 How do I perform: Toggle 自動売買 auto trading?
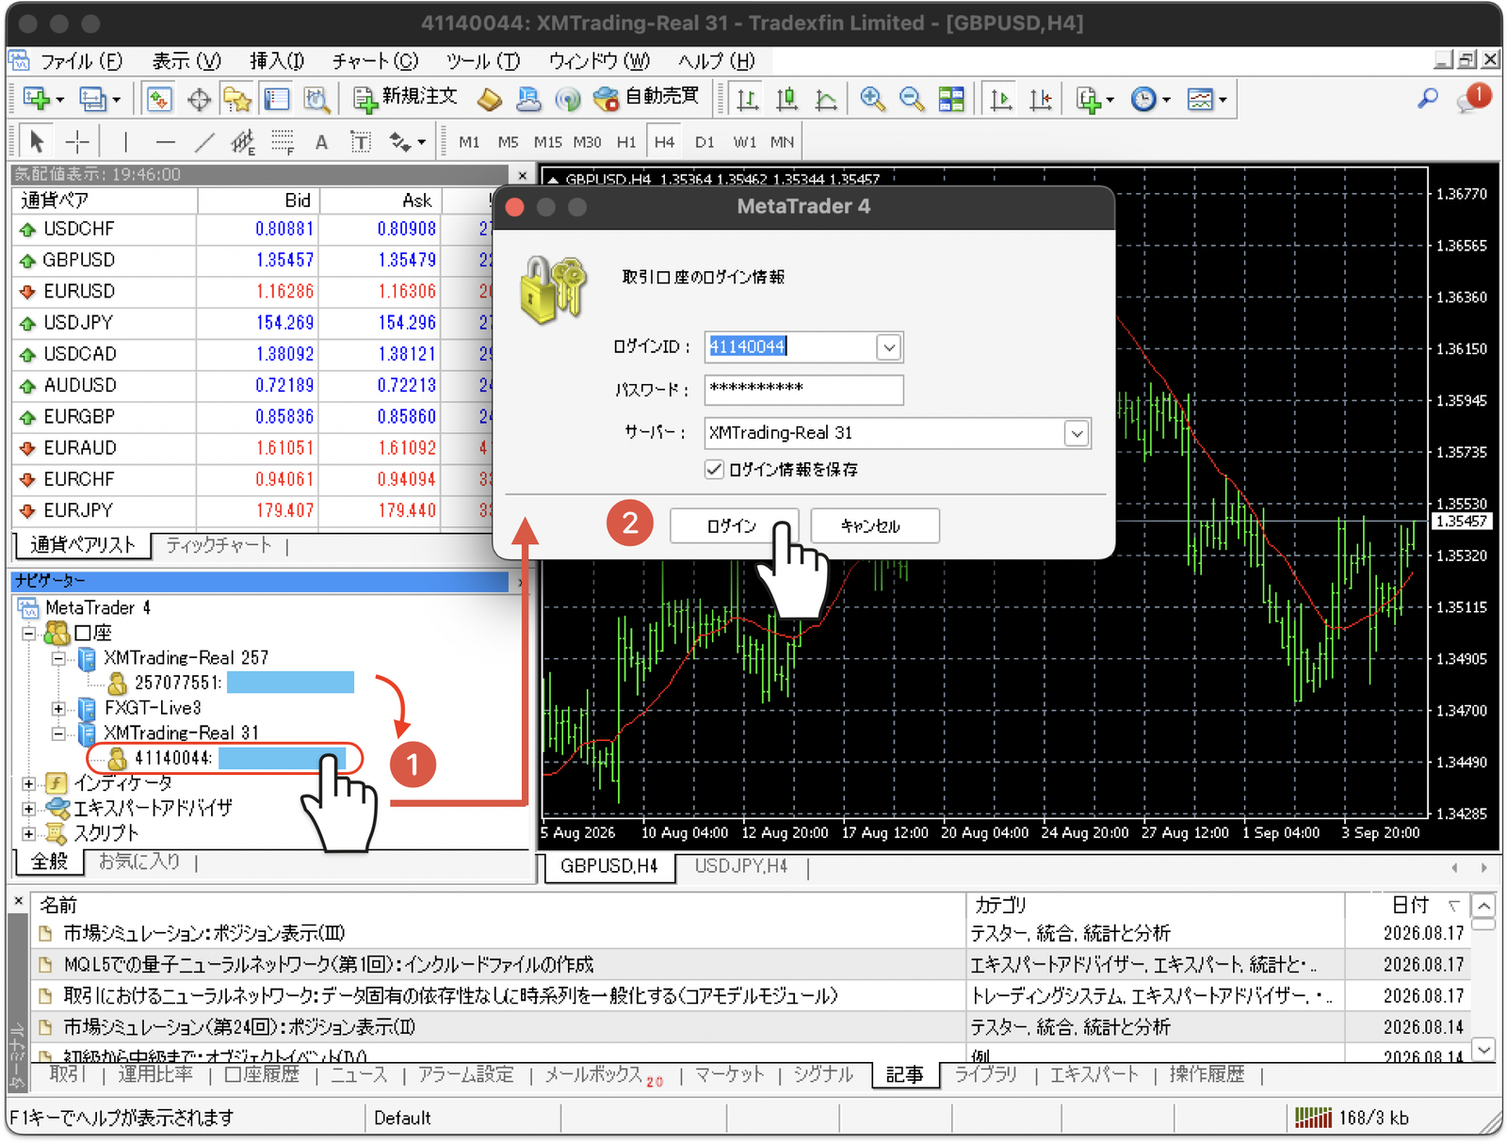tap(647, 98)
